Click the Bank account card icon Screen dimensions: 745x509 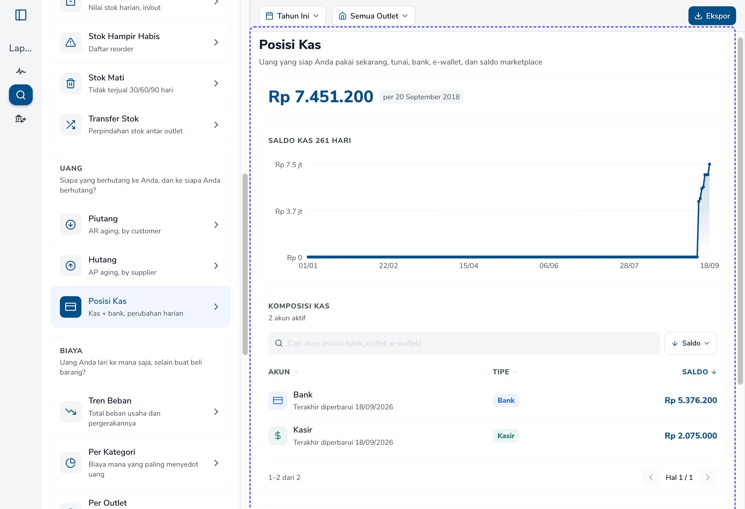pos(278,400)
